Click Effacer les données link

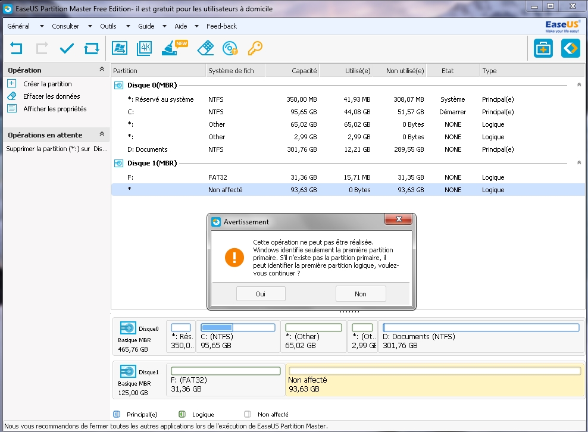pyautogui.click(x=52, y=96)
